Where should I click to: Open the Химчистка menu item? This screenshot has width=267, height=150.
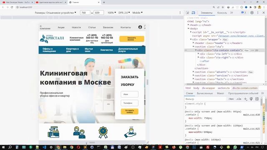(x=106, y=50)
